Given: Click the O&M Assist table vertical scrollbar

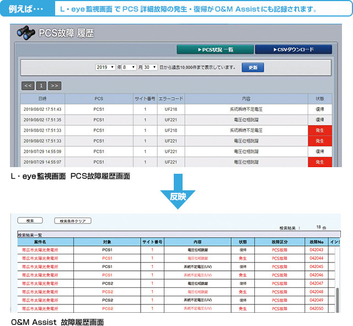Looking at the screenshot, I should coord(338,300).
